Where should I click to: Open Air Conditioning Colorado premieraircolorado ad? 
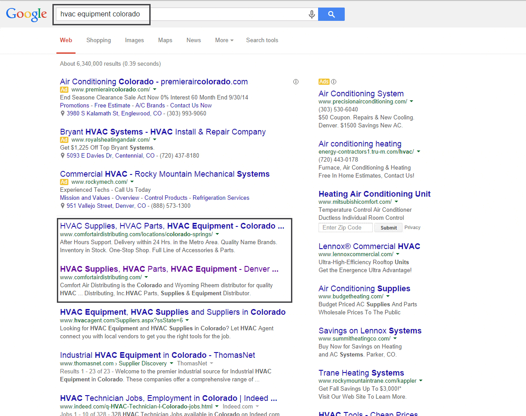(154, 82)
